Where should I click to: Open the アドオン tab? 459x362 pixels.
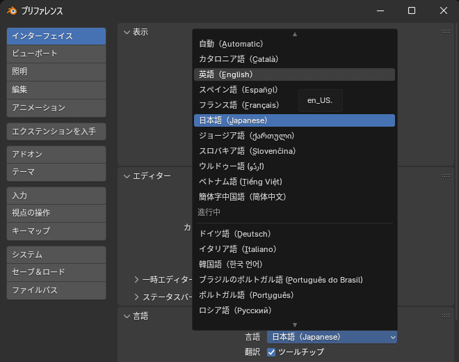[x=56, y=155]
